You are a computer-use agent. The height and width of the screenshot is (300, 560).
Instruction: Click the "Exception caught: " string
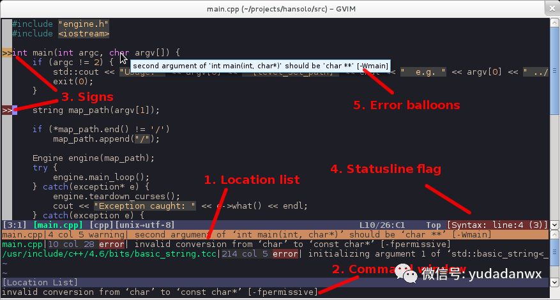(145, 206)
